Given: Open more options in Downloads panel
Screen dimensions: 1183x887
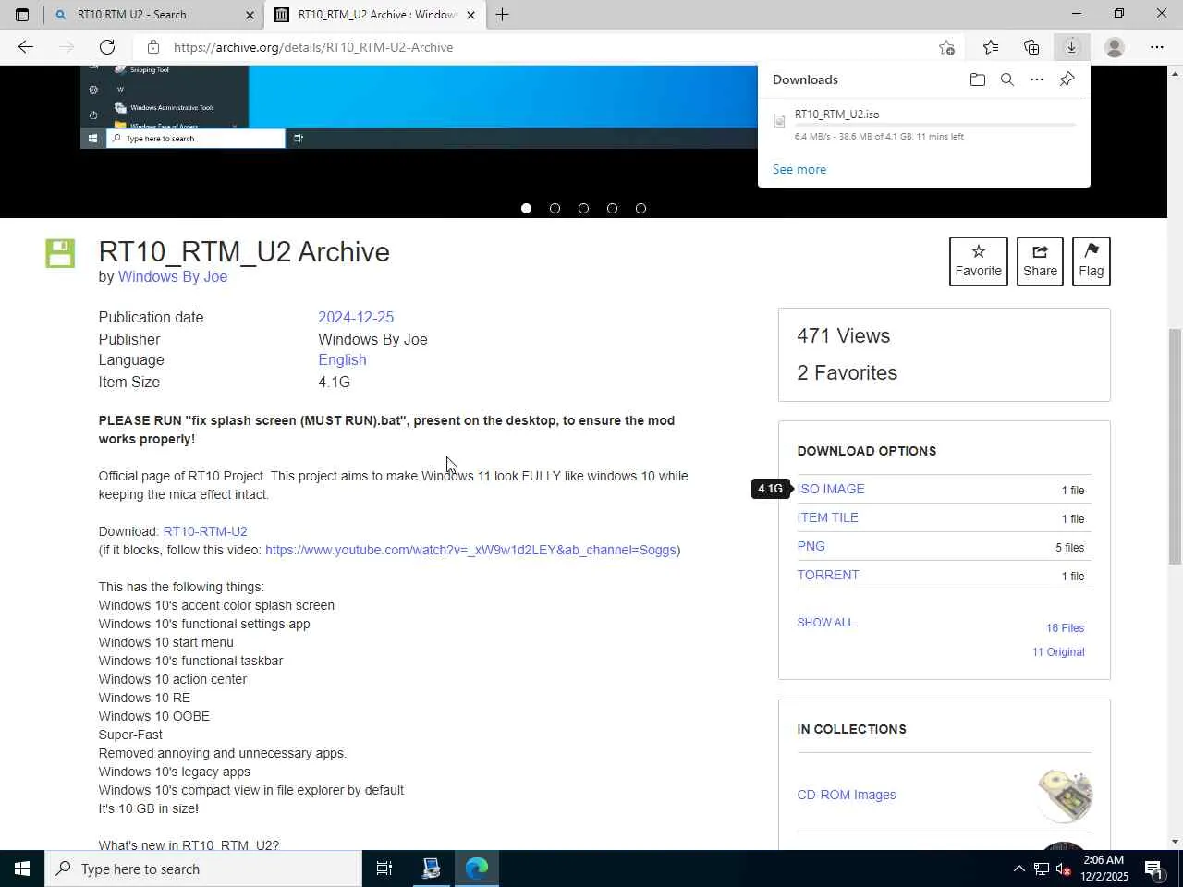Looking at the screenshot, I should pyautogui.click(x=1037, y=79).
